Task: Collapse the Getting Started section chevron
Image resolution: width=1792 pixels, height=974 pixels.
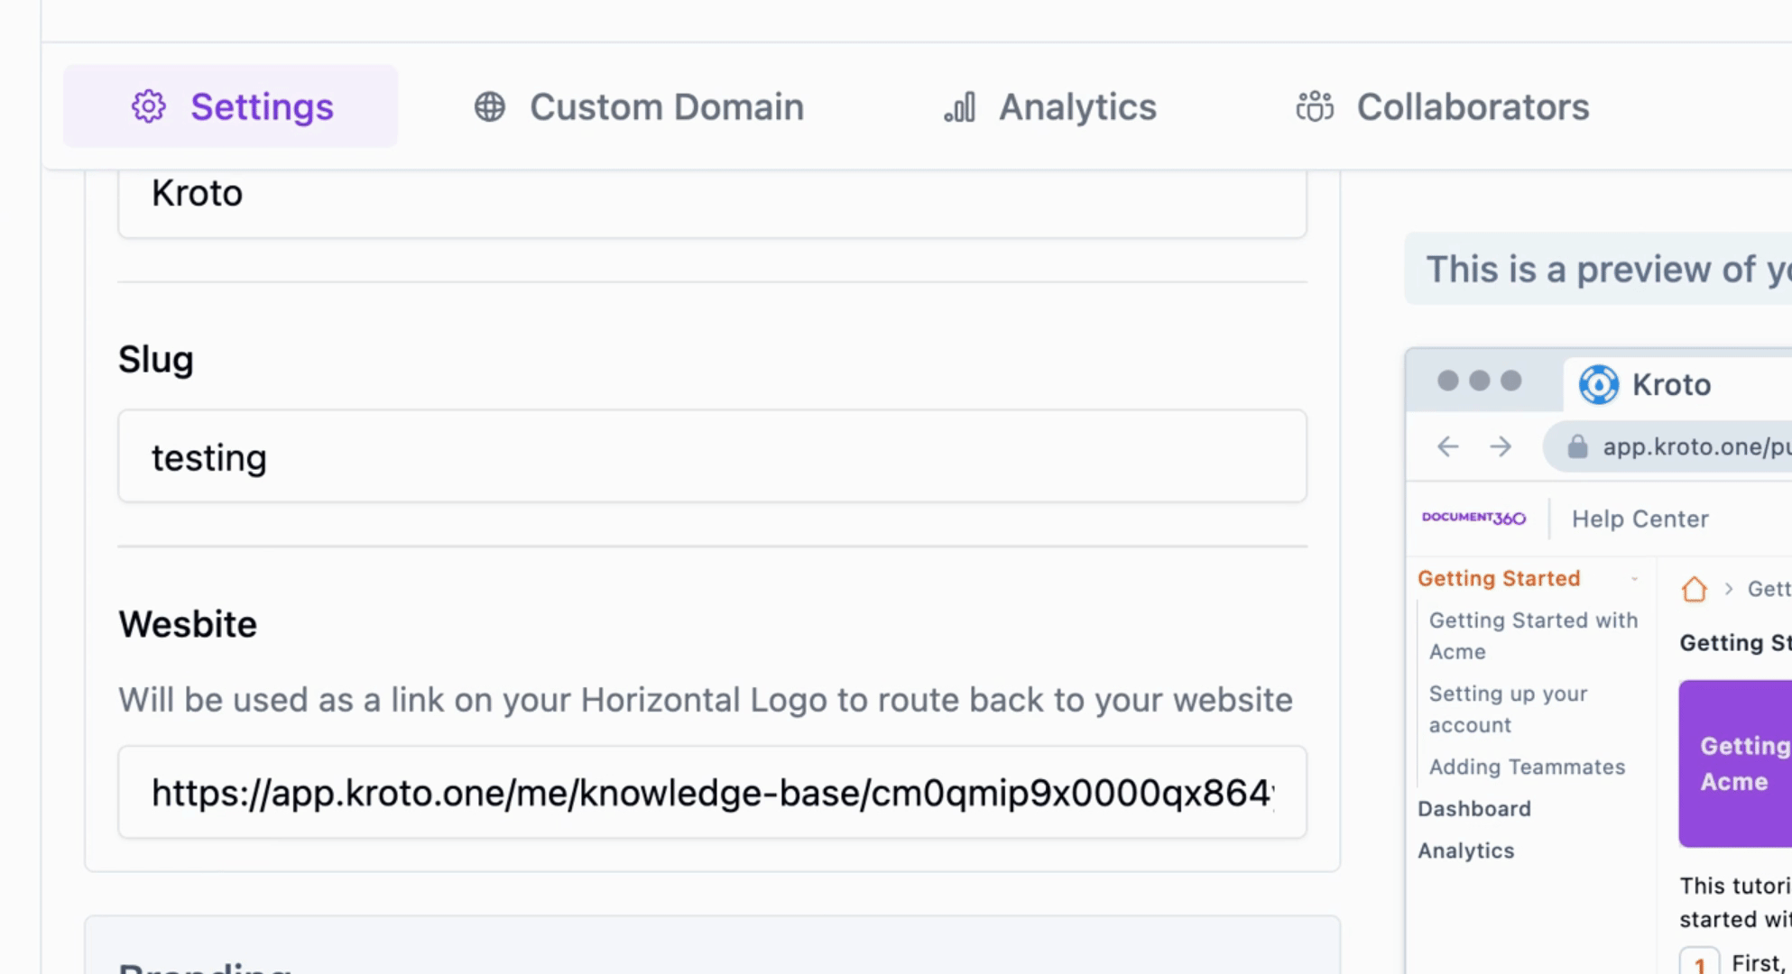Action: pyautogui.click(x=1634, y=579)
